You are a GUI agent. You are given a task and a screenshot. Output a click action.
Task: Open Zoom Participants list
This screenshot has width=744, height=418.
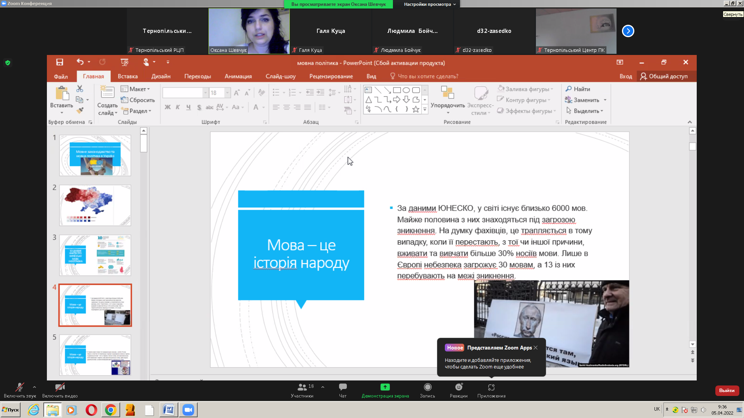pos(302,390)
